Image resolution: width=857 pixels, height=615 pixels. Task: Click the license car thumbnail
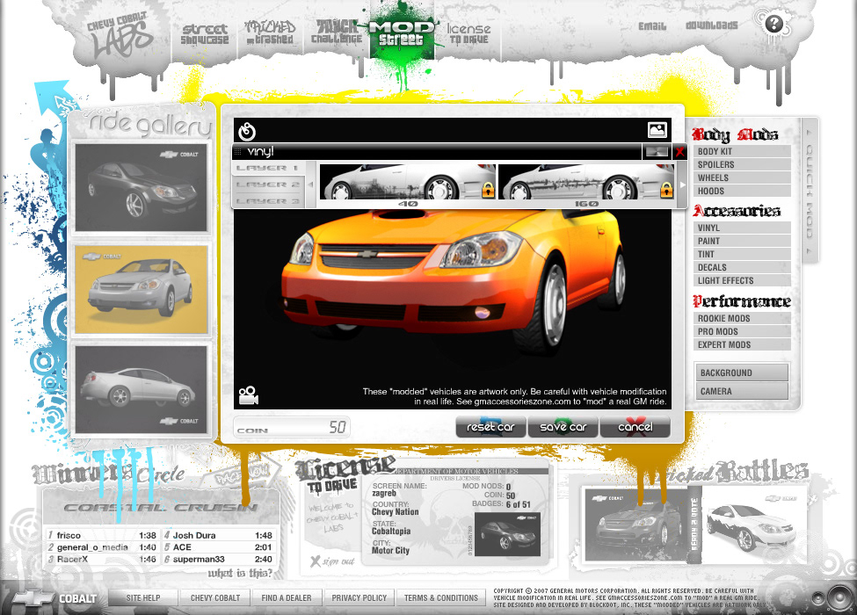click(508, 534)
